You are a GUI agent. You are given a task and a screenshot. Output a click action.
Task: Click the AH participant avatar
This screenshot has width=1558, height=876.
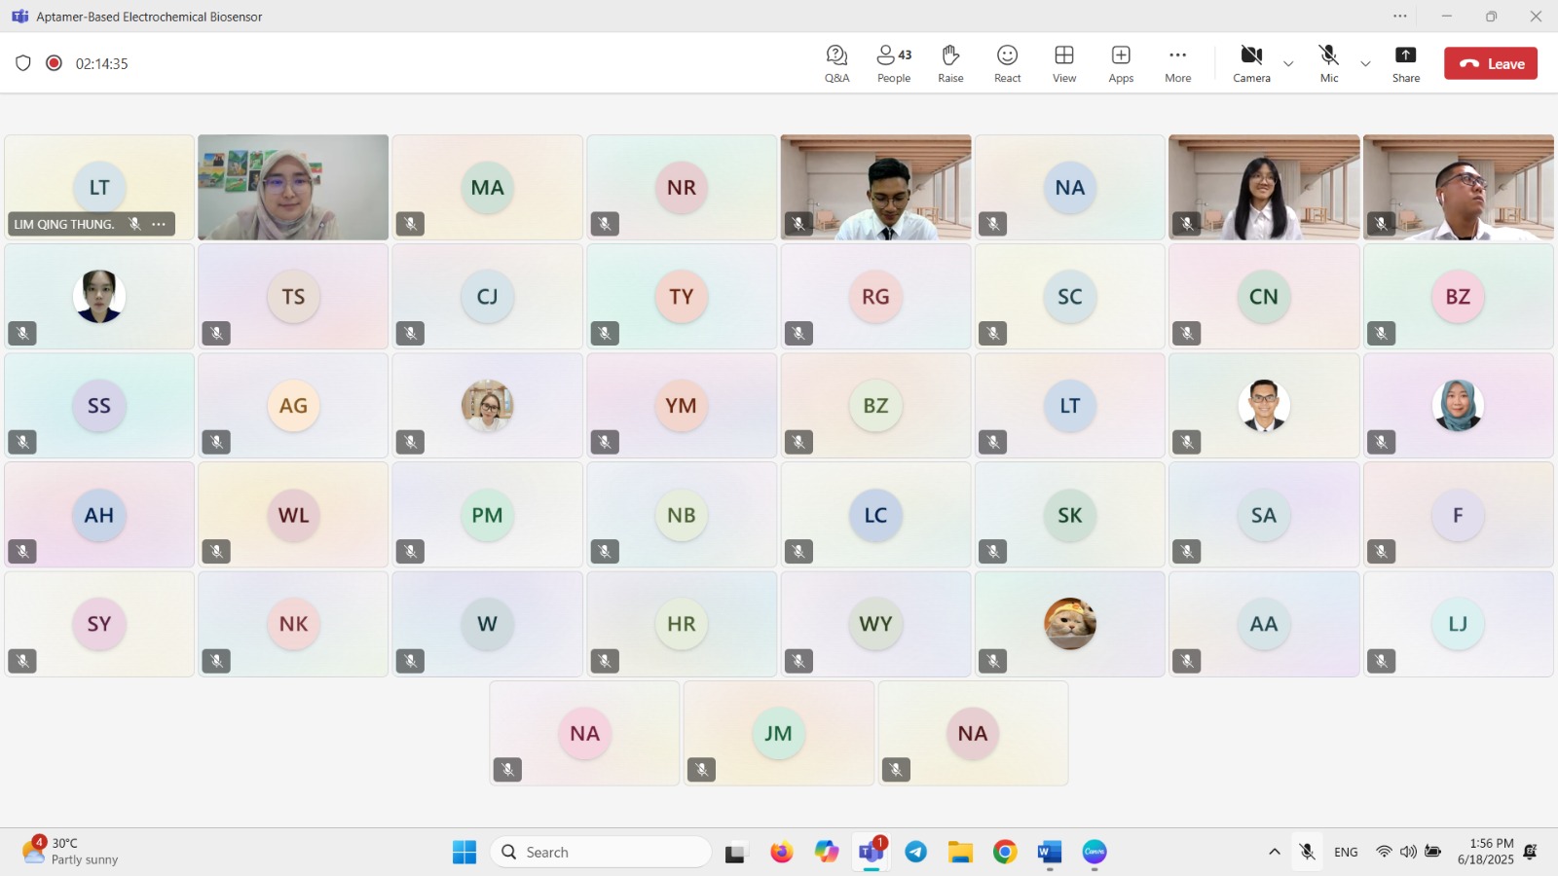point(99,515)
